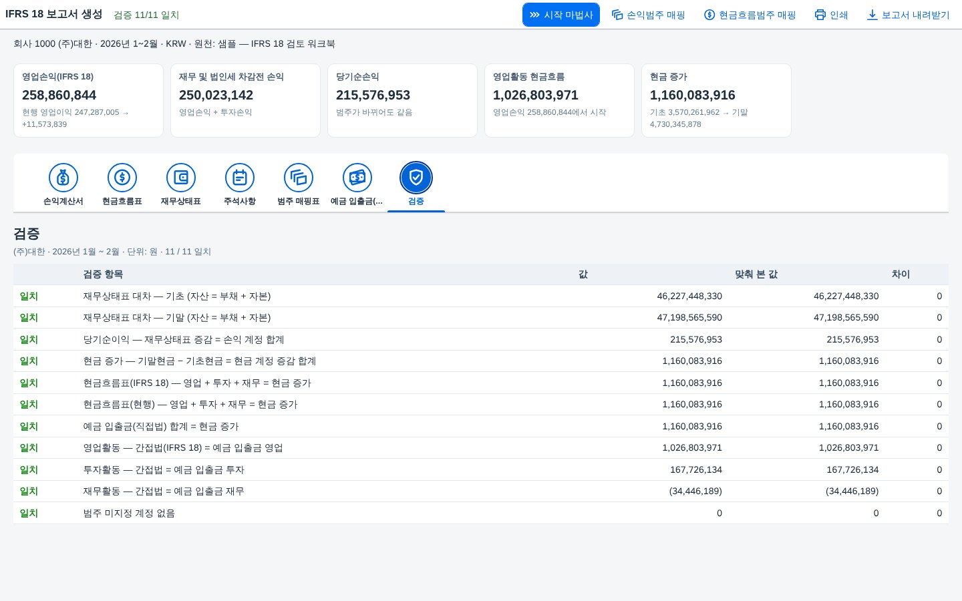
Task: Open the 현금흐름표 tab icon
Action: [x=122, y=178]
